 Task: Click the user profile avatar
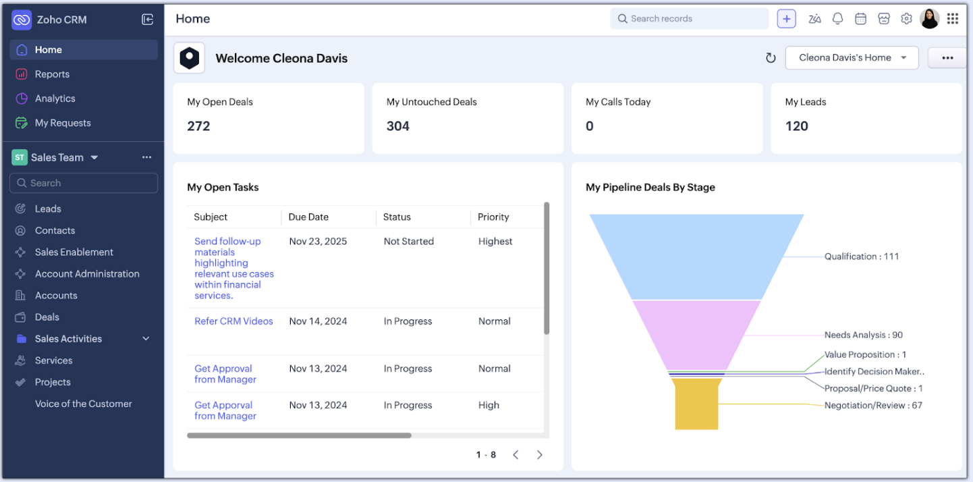point(929,19)
